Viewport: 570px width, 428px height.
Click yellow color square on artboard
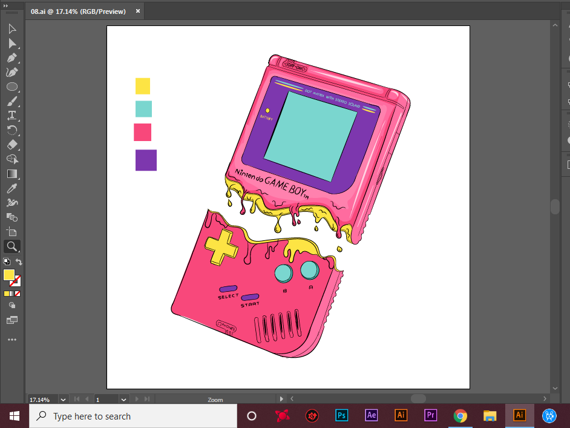(x=143, y=86)
